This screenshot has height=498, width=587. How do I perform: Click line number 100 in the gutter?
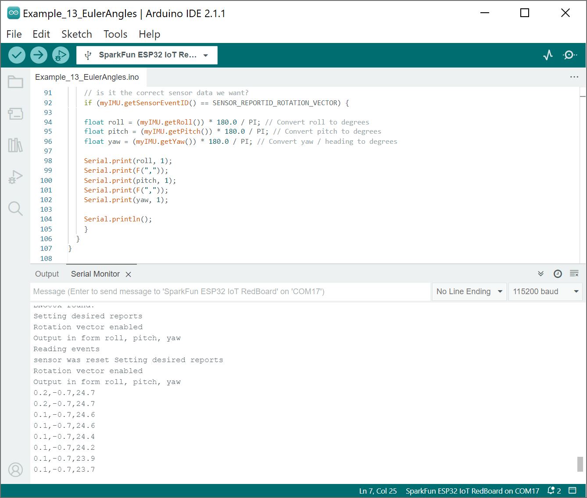[x=46, y=180]
